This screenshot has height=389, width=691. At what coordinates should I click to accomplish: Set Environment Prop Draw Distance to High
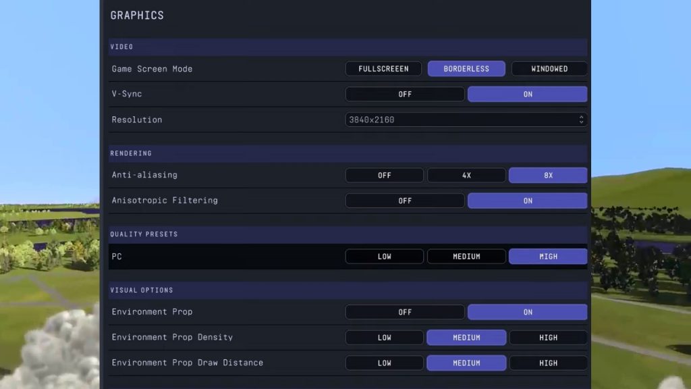tap(548, 363)
